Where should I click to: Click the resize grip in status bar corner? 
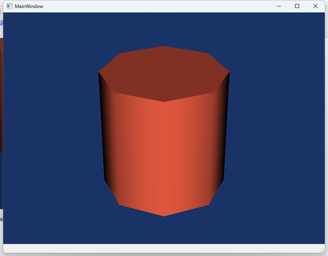pyautogui.click(x=322, y=250)
